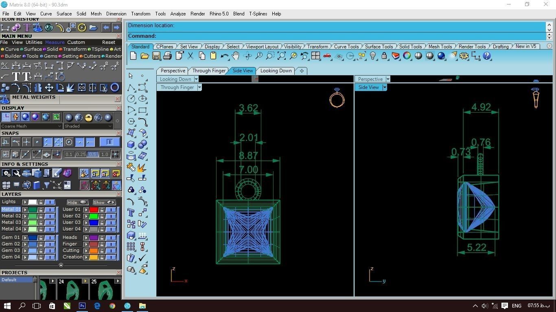Switch to the Surface Tools toolbar tab
The height and width of the screenshot is (312, 556).
point(379,47)
